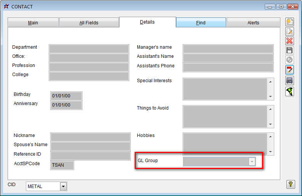Open the CID dropdown showing METAL
This screenshot has width=302, height=196.
[63, 186]
